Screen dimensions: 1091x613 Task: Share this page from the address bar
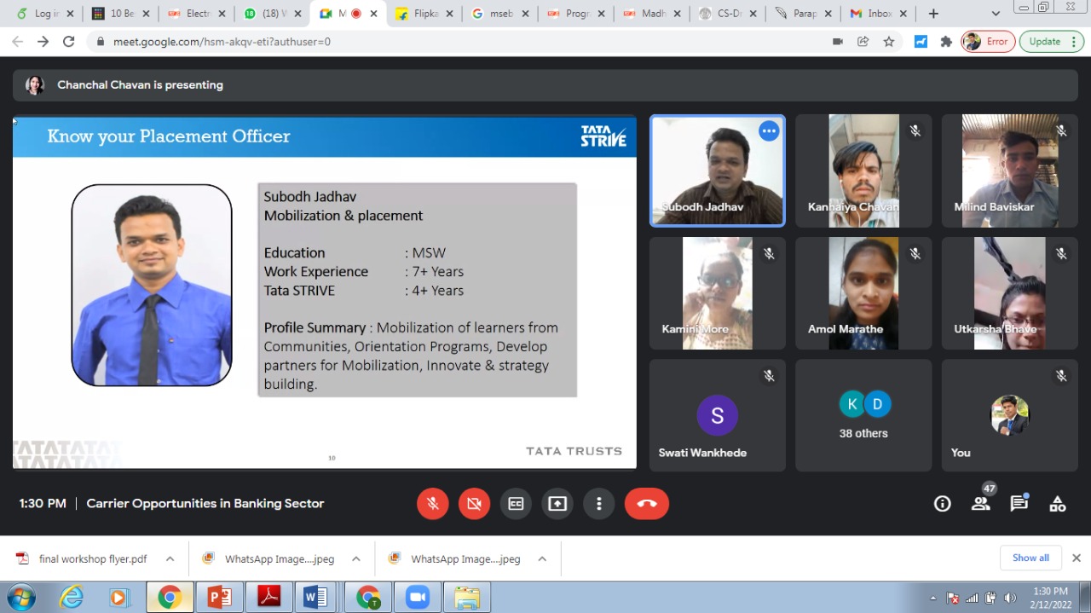point(863,42)
